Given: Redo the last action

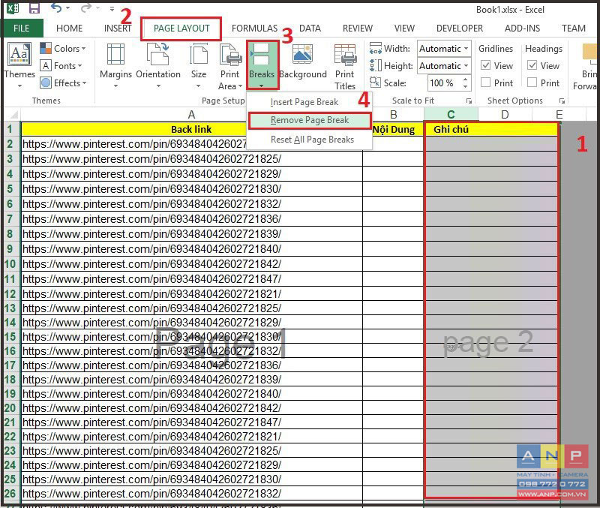Looking at the screenshot, I should click(x=87, y=8).
